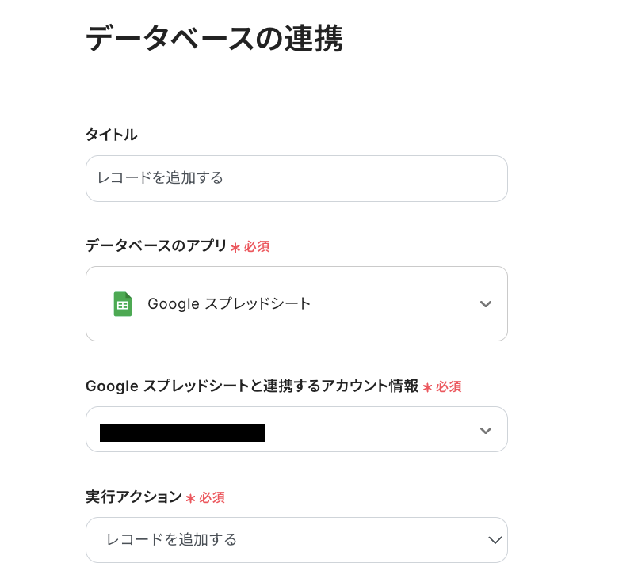Click selected レコードを追加する in 実行アクション
634x586 pixels.
171,540
